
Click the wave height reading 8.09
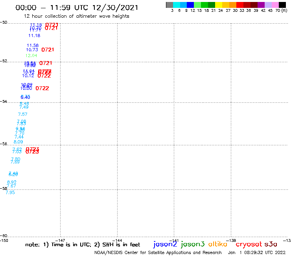pos(18,142)
